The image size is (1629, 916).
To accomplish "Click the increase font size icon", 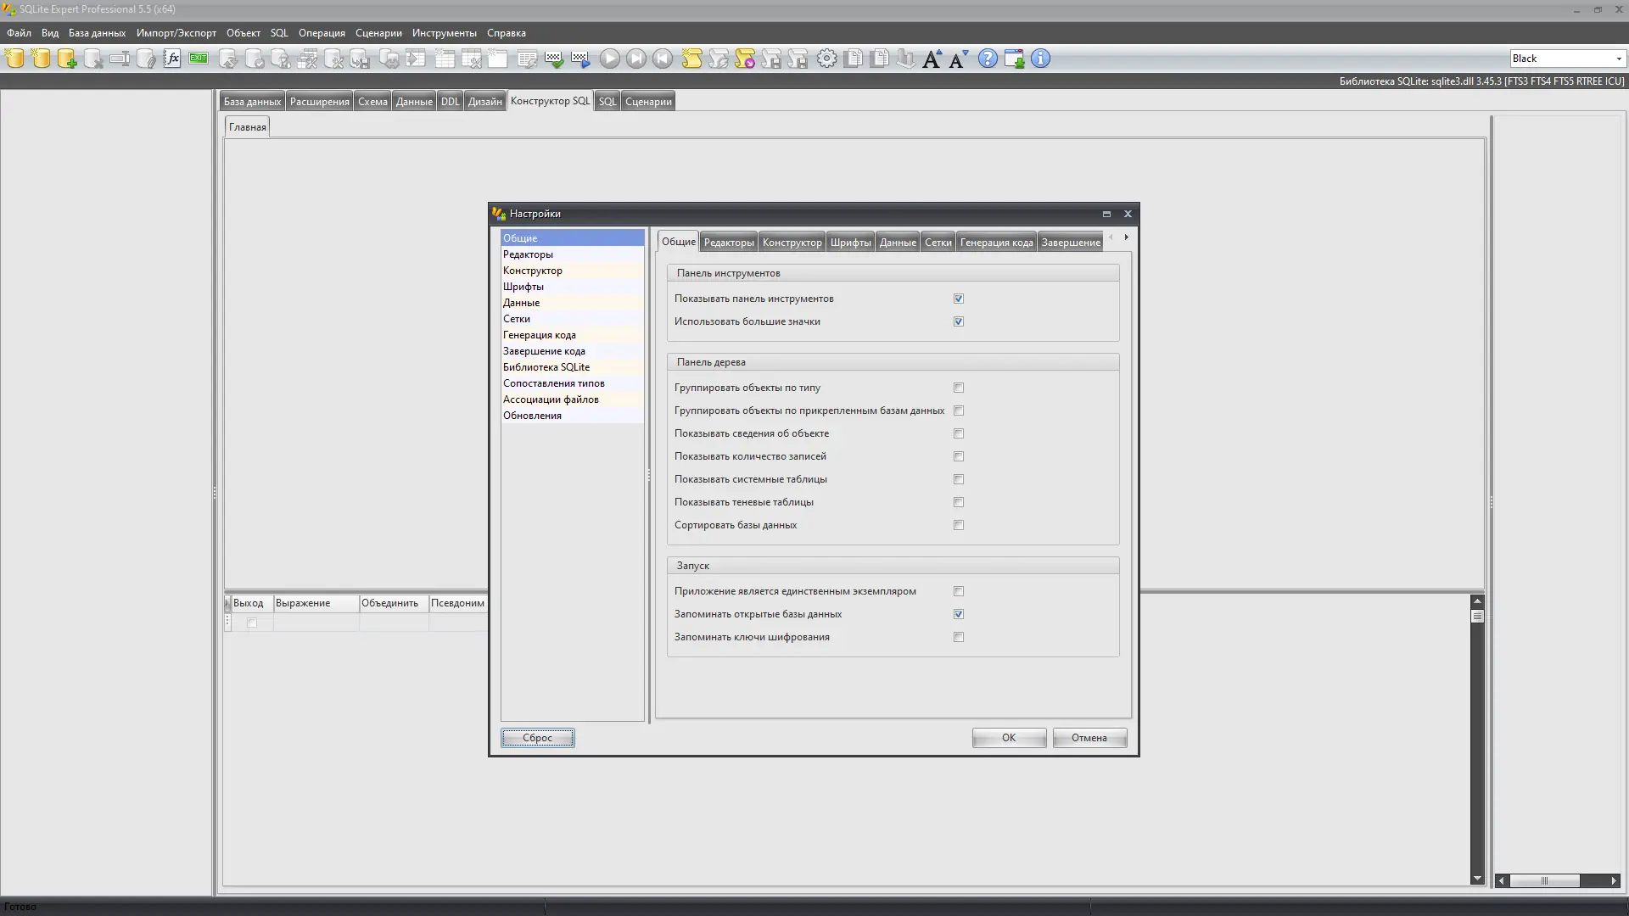I will click(x=932, y=59).
